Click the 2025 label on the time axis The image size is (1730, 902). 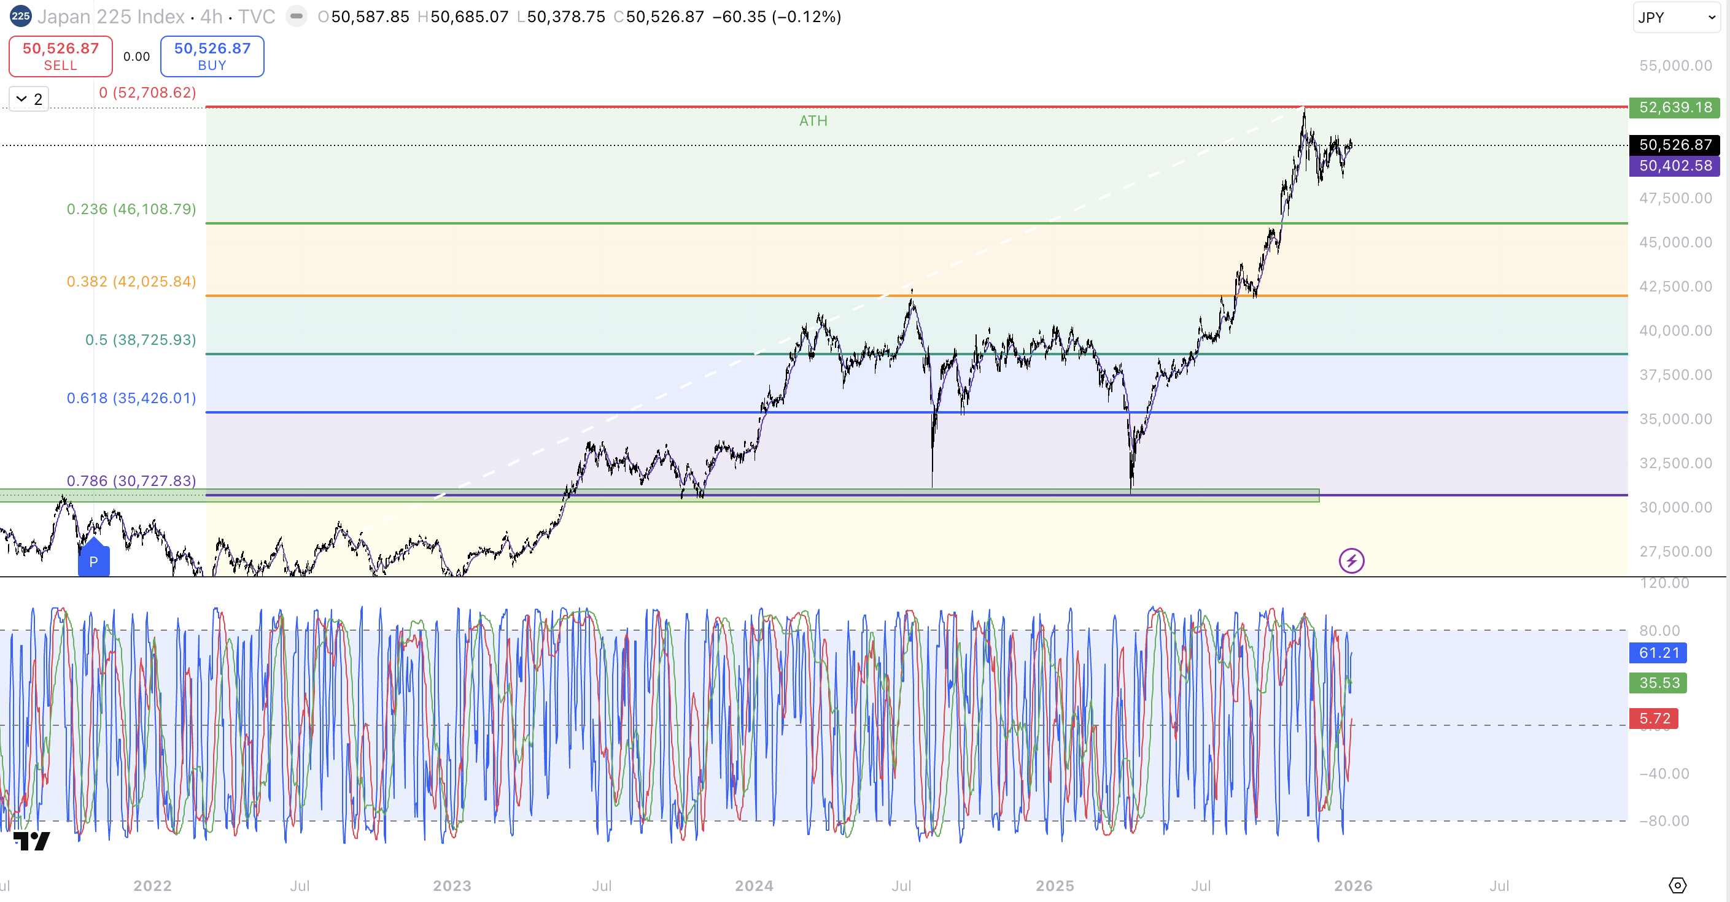1057,886
